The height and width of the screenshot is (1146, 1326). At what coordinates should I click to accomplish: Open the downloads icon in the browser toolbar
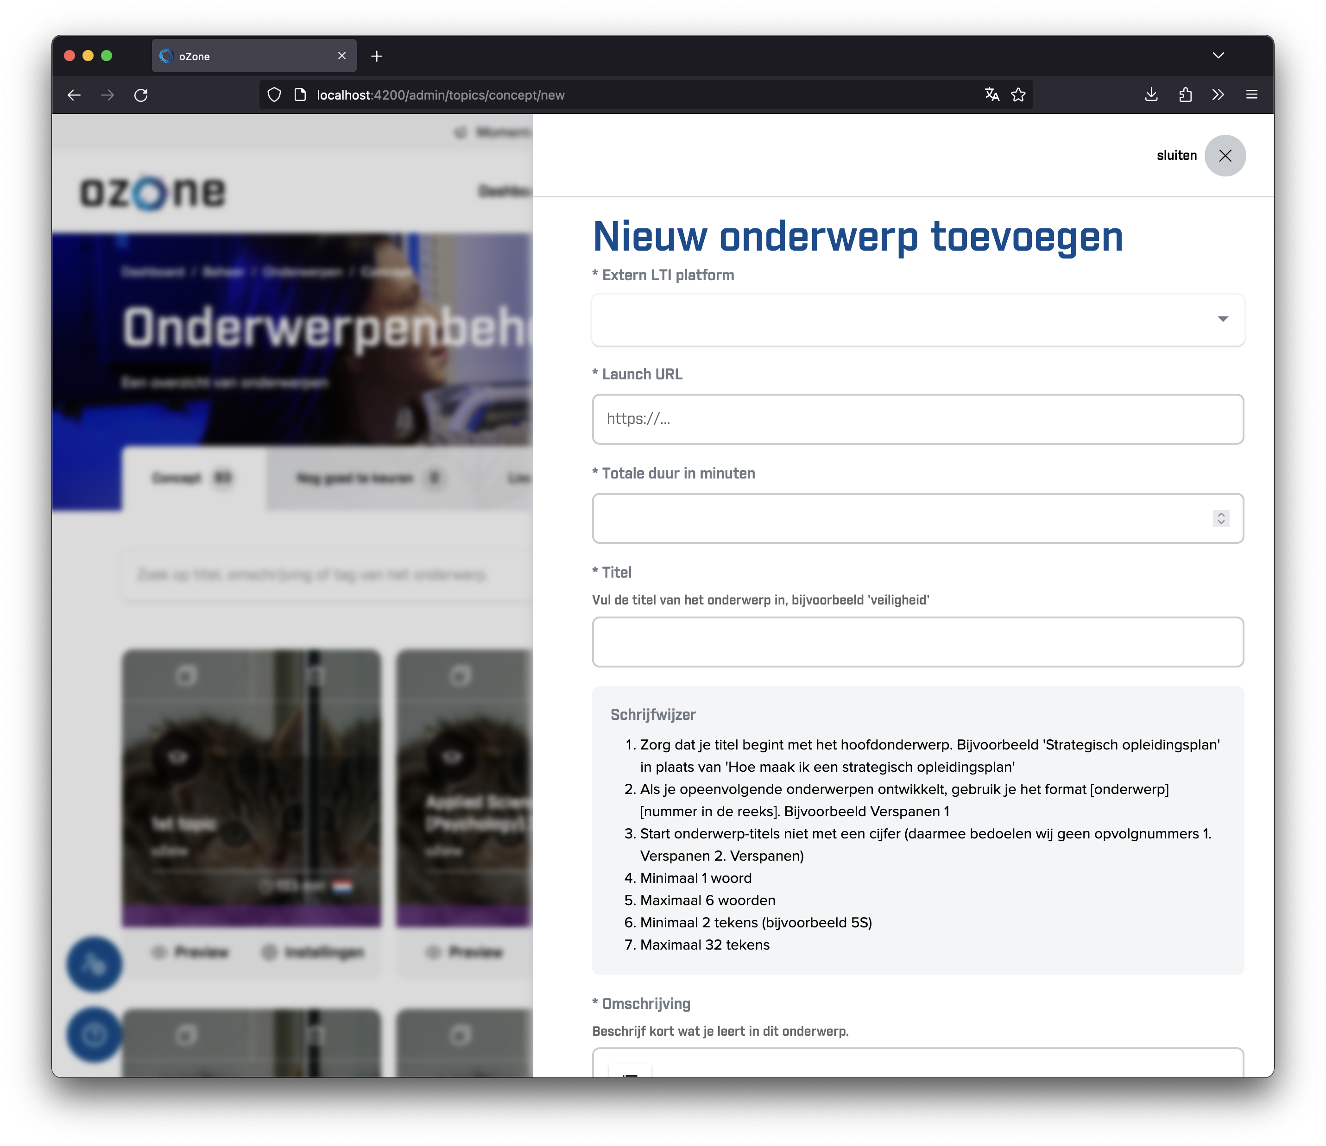tap(1151, 94)
